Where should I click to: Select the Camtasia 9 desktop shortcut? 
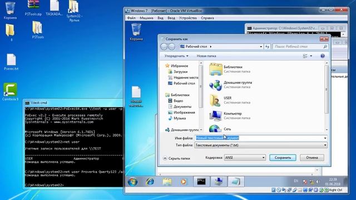(x=10, y=92)
